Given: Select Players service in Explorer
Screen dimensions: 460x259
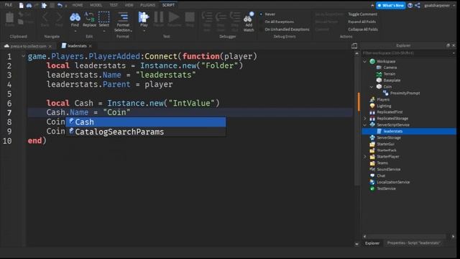Looking at the screenshot, I should pos(383,99).
